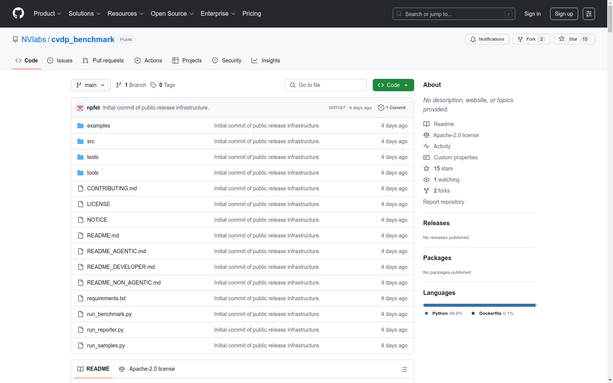The image size is (613, 383).
Task: Click the LICENSE file icon
Action: pyautogui.click(x=80, y=204)
